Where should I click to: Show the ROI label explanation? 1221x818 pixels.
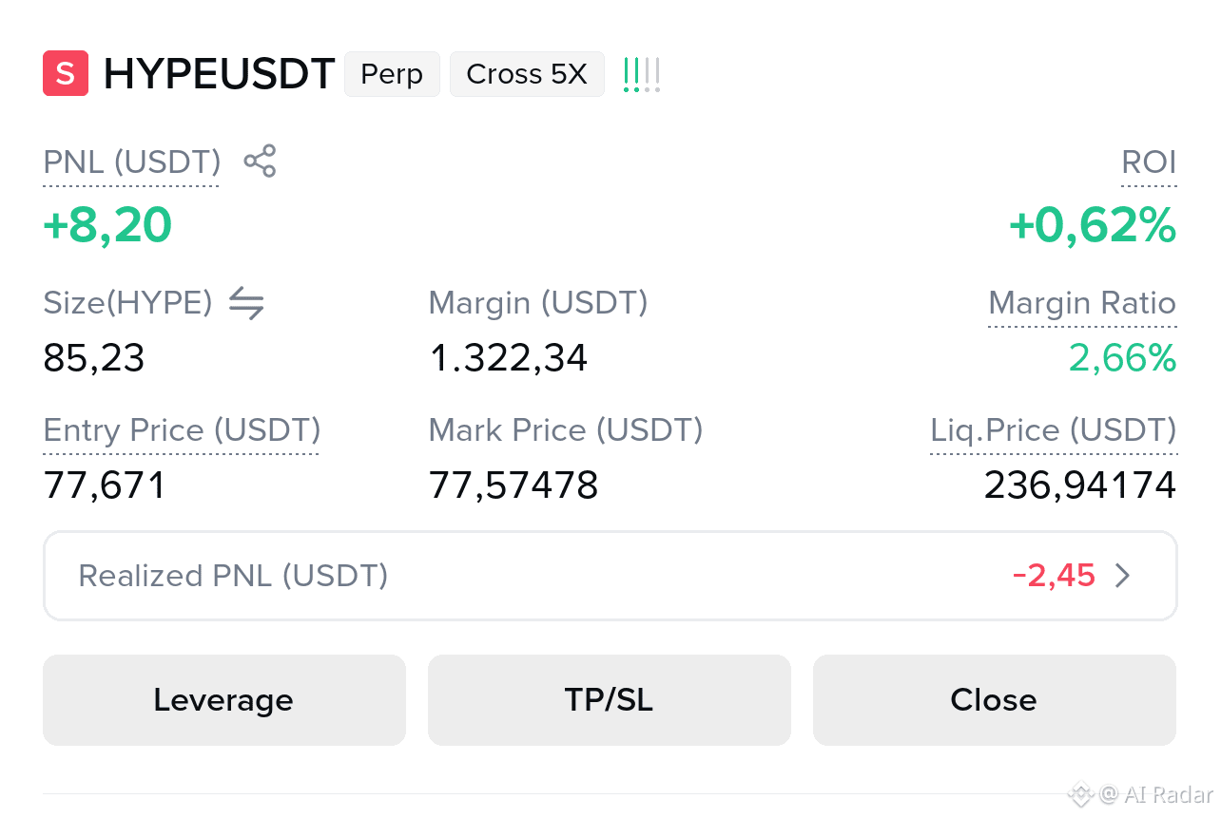click(x=1149, y=162)
